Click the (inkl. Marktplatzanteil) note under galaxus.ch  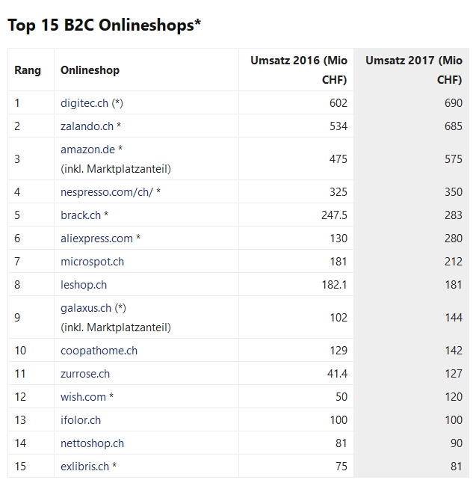116,327
